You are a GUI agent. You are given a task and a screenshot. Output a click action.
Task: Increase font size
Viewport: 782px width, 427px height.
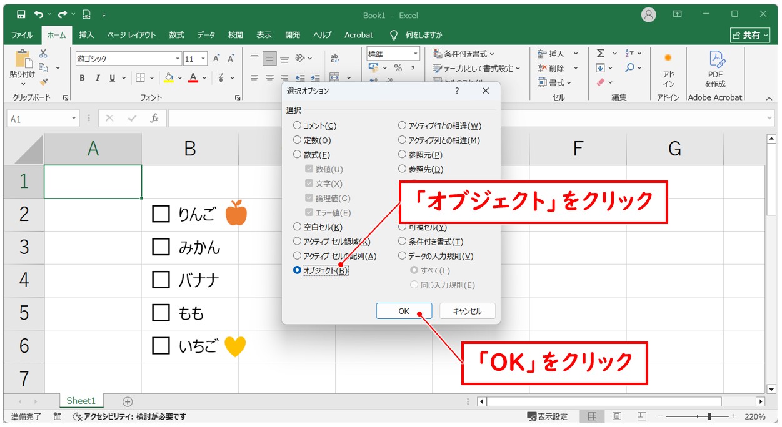click(216, 59)
